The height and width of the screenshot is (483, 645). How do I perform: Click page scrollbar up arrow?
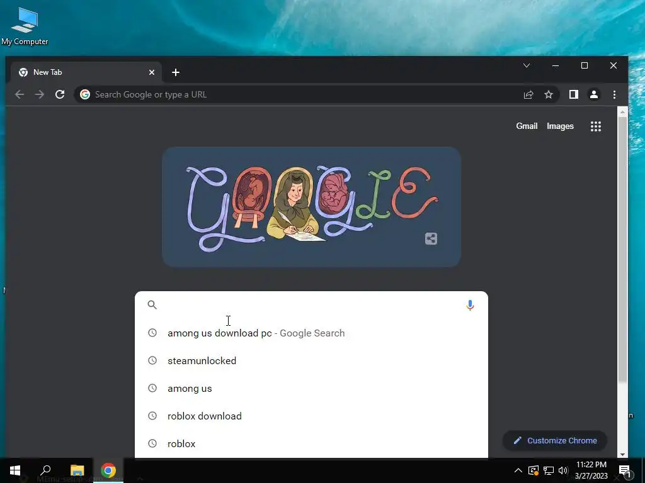point(622,112)
